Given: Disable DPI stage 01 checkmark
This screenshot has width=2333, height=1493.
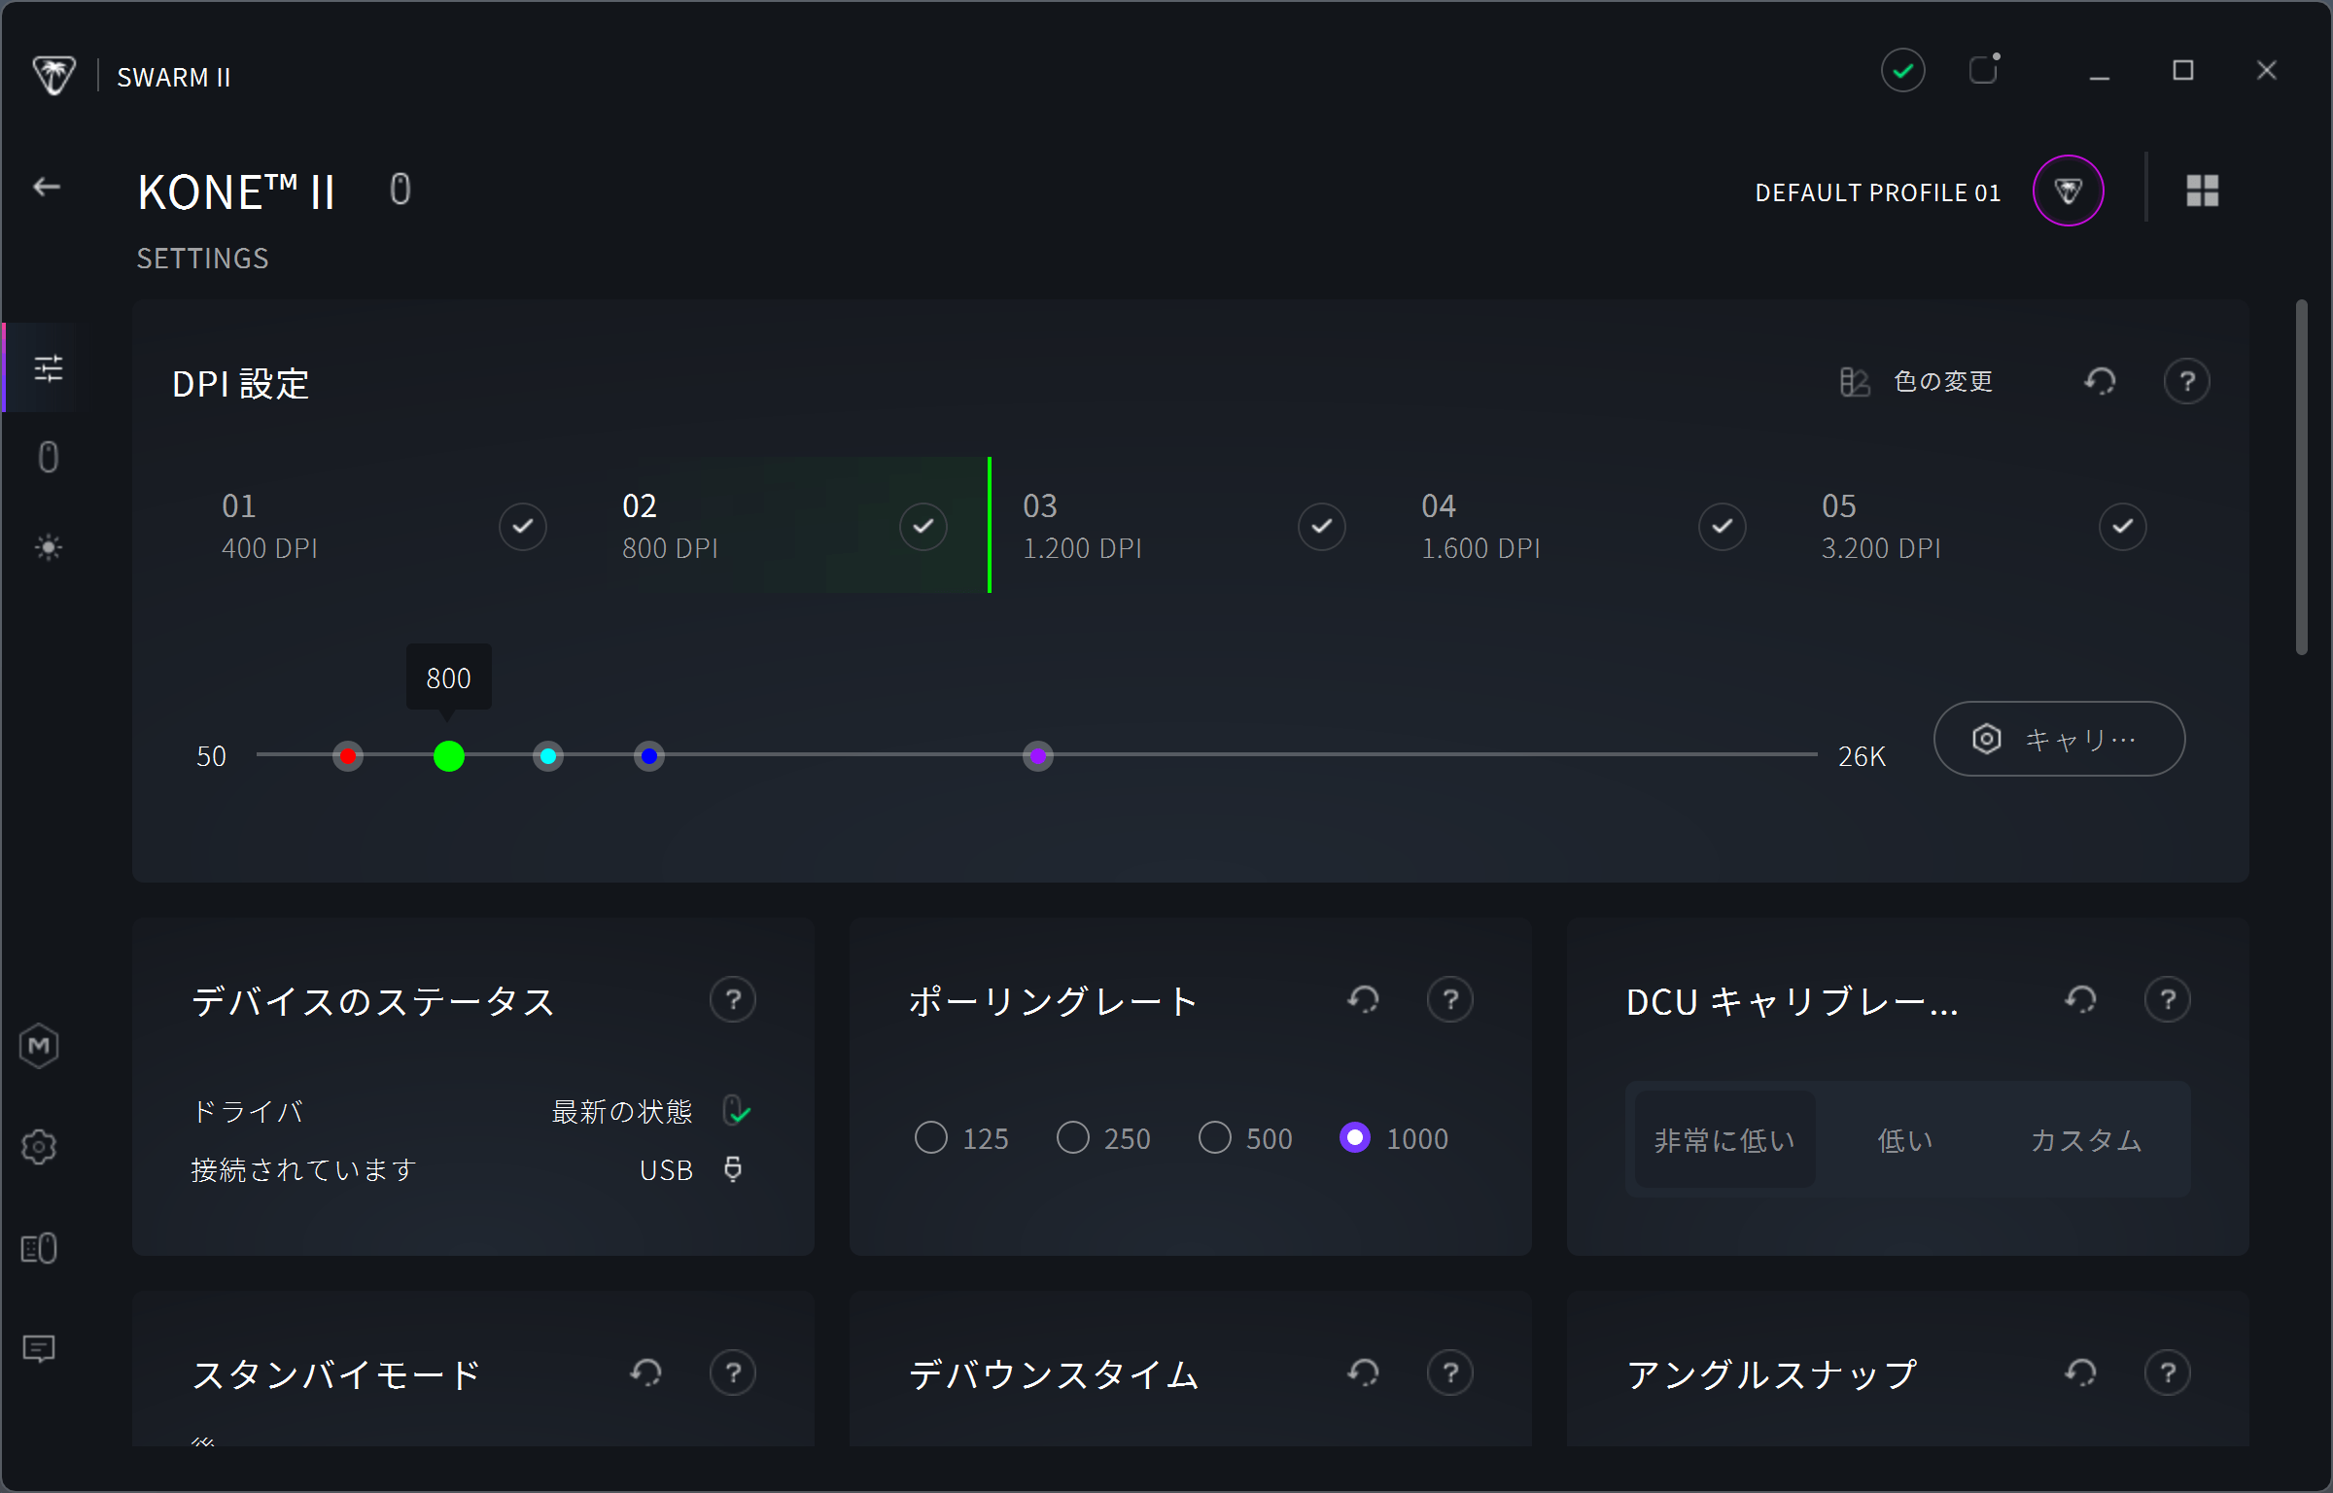Looking at the screenshot, I should (523, 527).
